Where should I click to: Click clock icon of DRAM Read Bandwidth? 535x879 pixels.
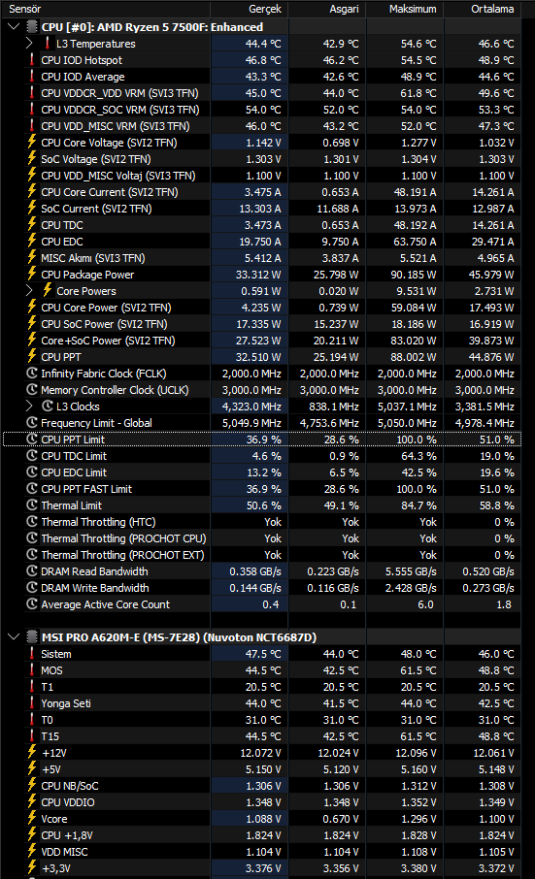[32, 570]
